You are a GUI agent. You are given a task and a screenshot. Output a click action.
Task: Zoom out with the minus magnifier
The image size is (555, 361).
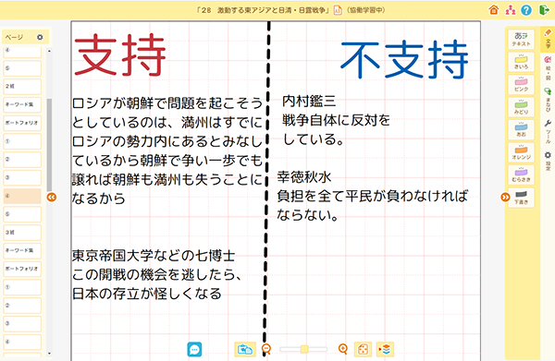(266, 349)
